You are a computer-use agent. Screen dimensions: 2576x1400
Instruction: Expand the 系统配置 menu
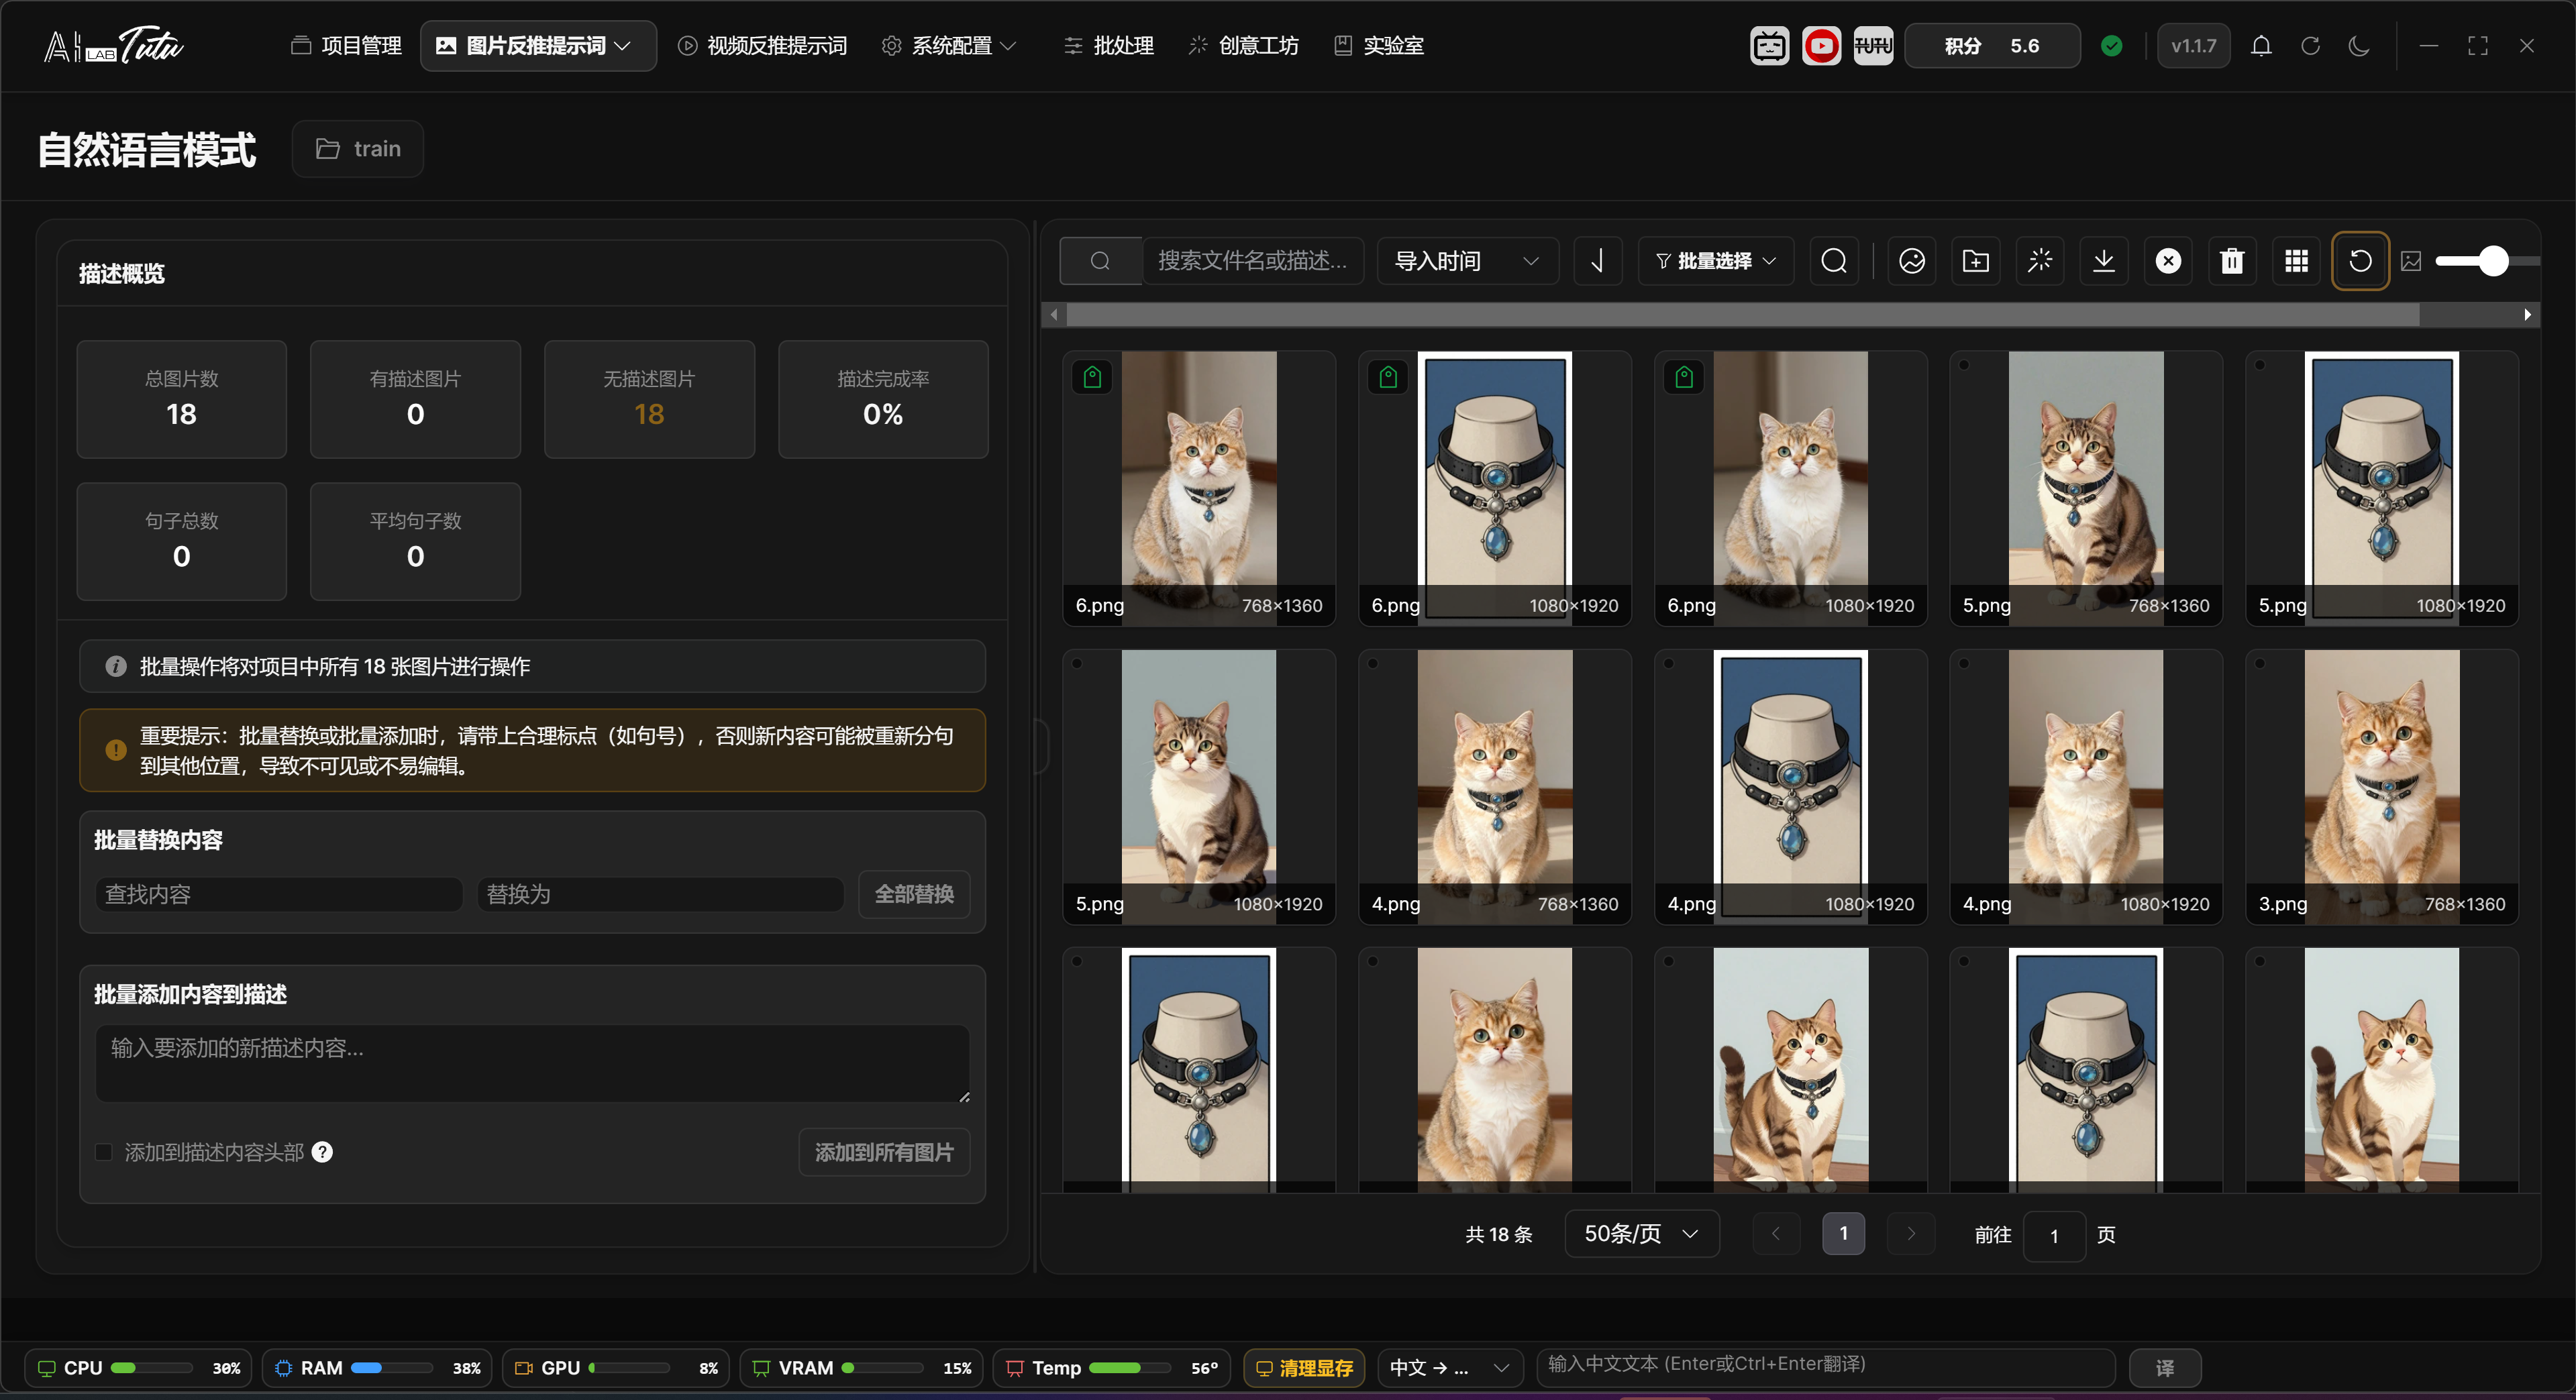click(948, 46)
